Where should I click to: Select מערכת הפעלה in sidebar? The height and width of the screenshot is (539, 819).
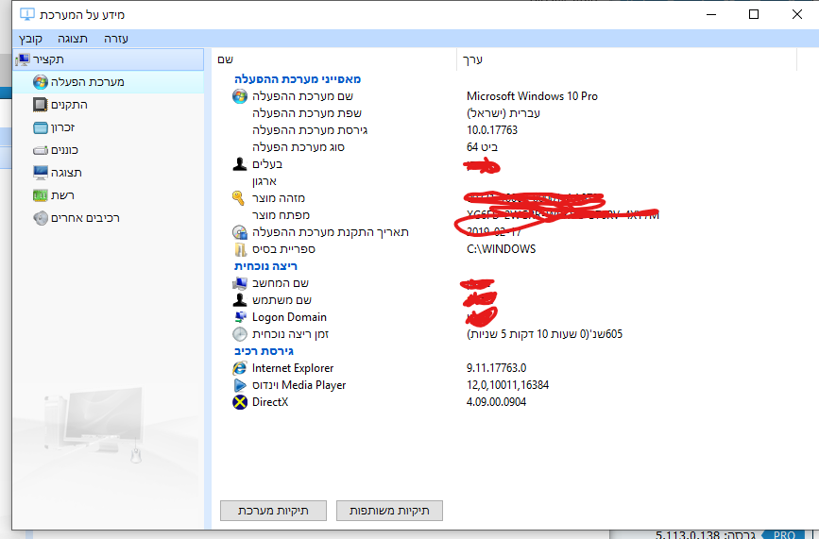tap(109, 82)
